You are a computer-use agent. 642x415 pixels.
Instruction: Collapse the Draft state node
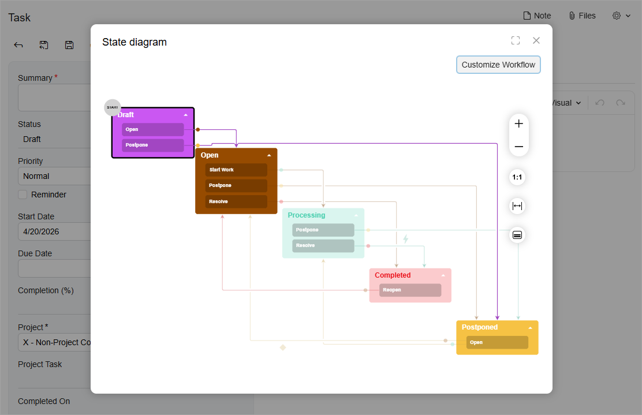pos(186,115)
